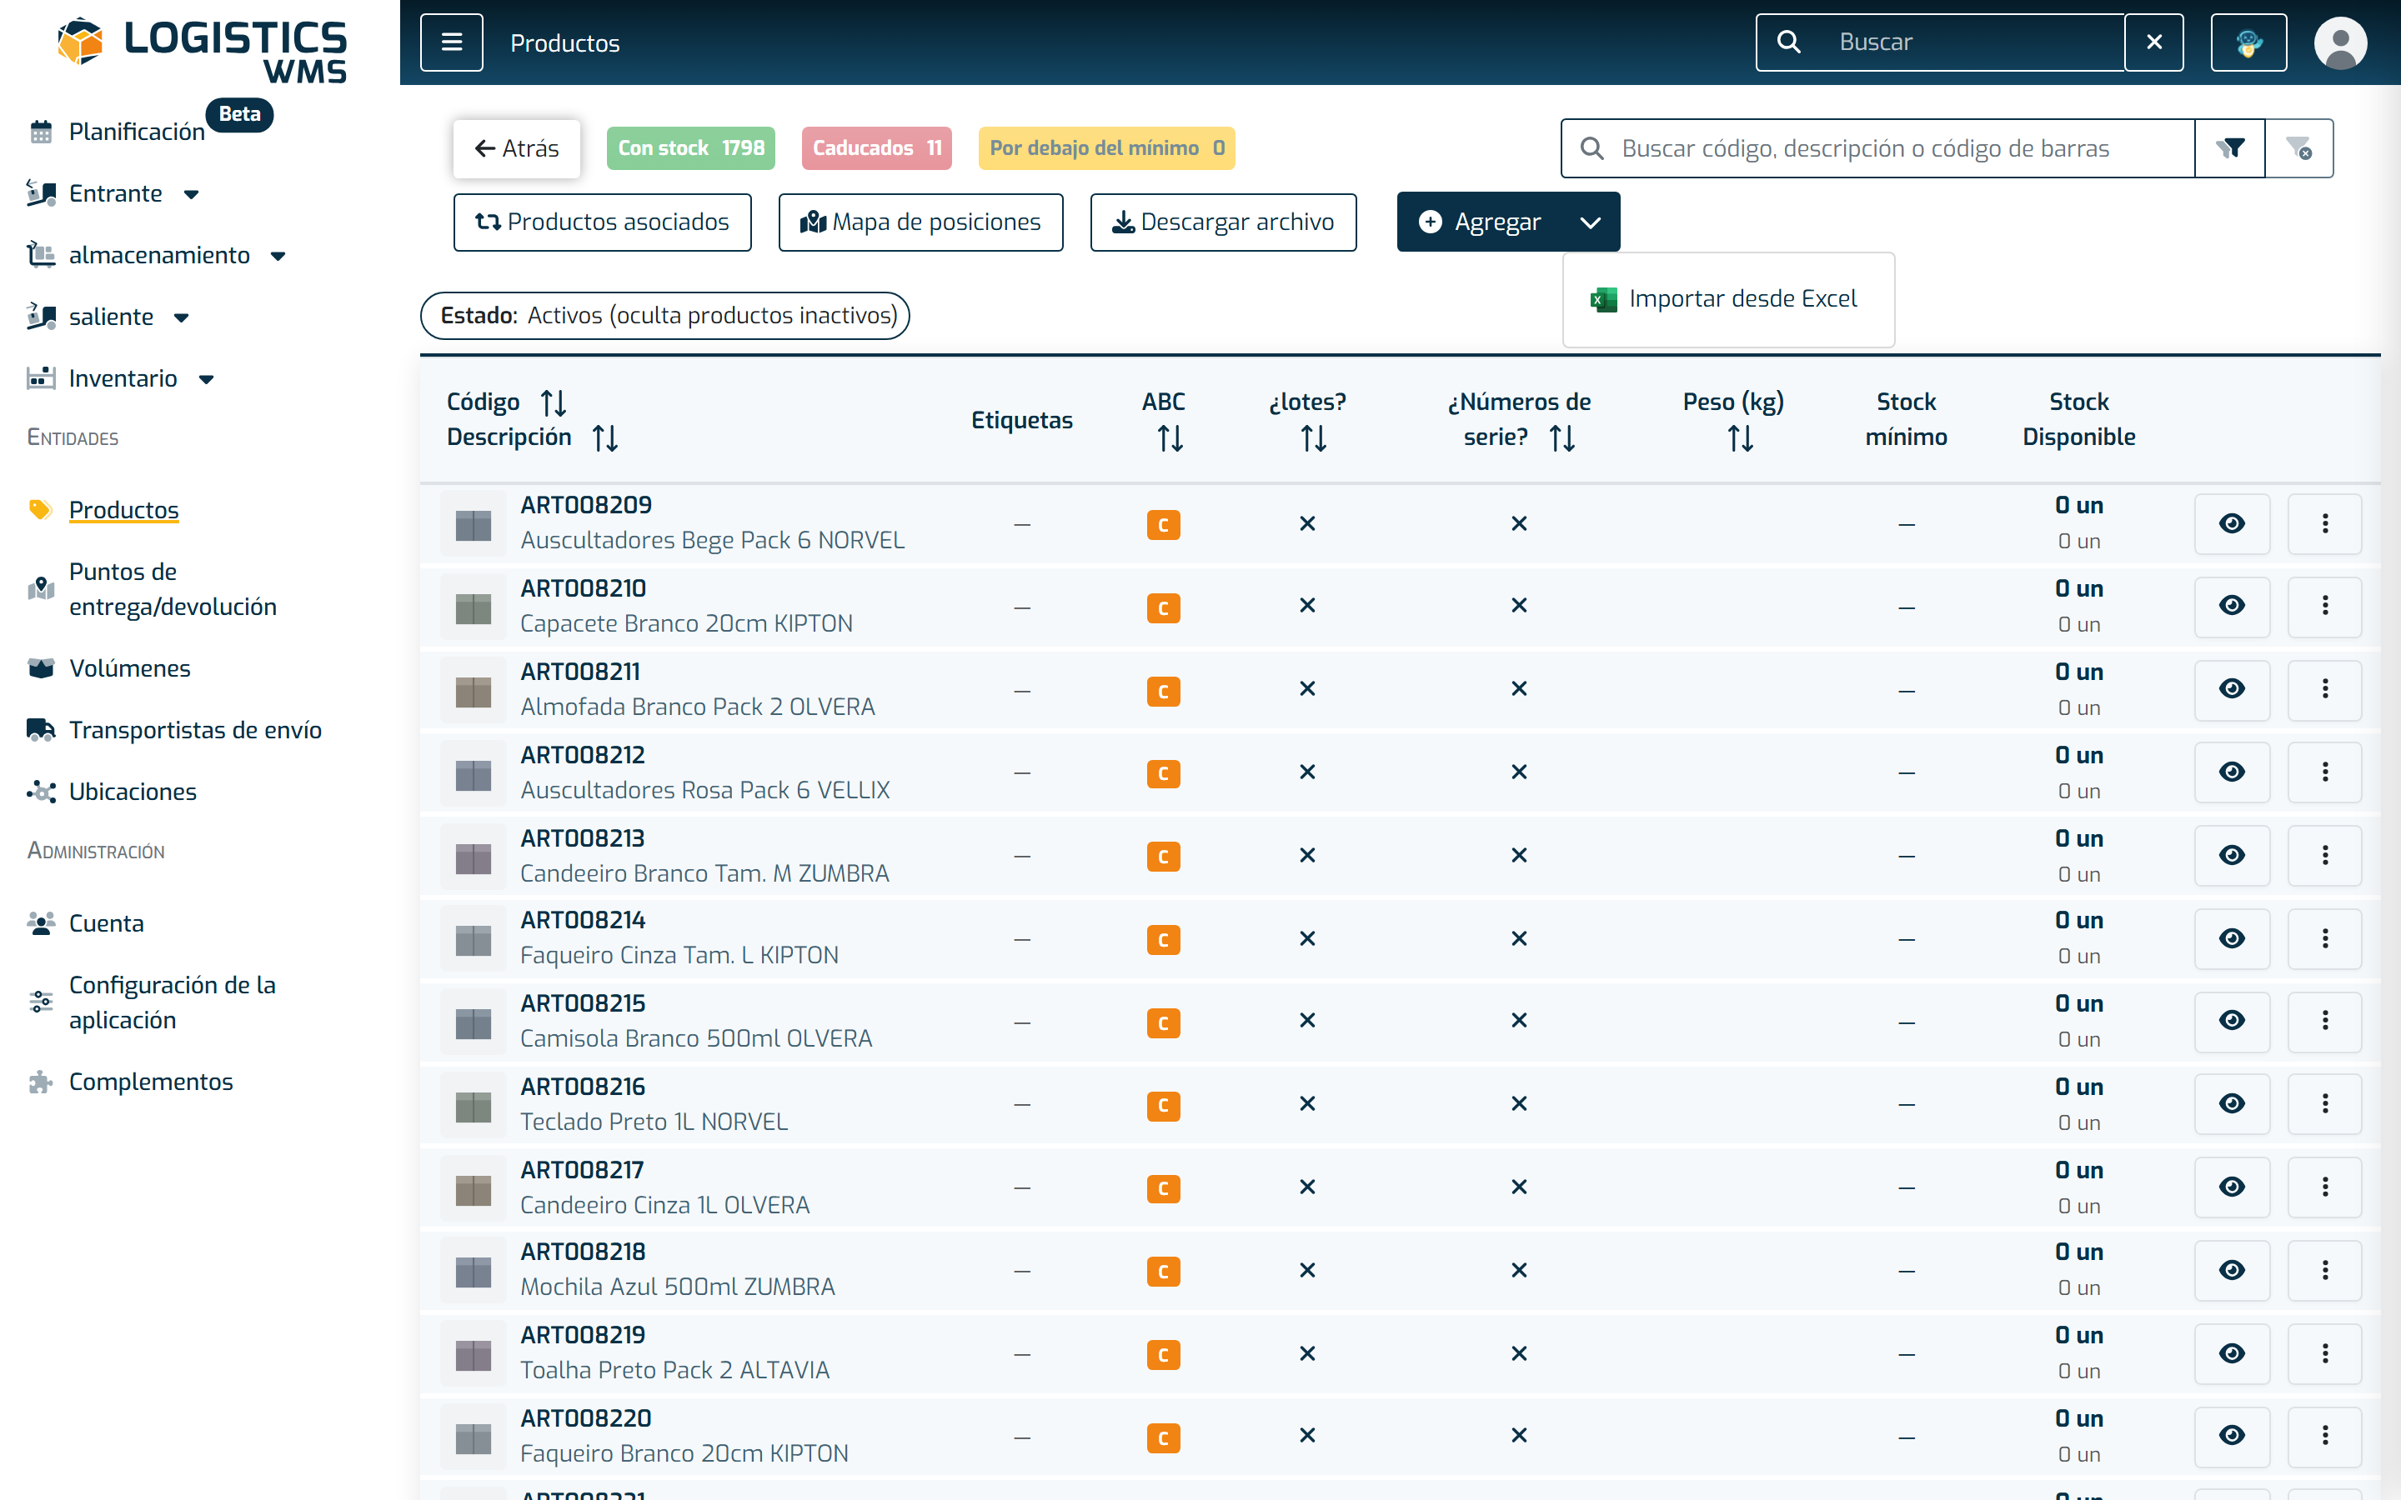
Task: Toggle the hamburger menu button
Action: (x=451, y=42)
